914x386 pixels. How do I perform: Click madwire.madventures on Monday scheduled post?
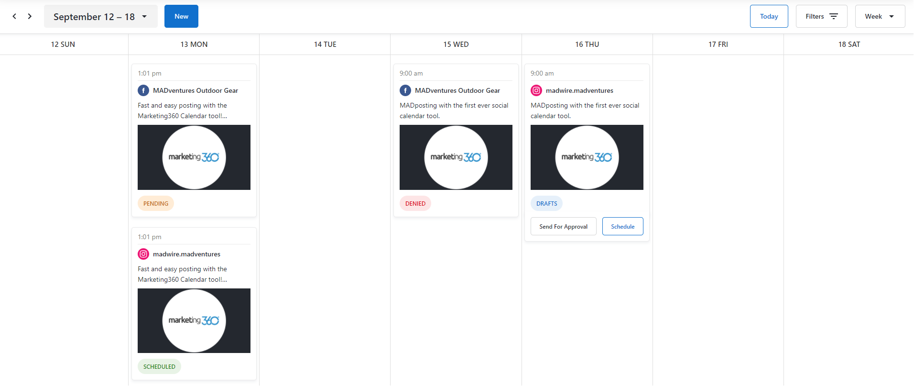point(186,254)
